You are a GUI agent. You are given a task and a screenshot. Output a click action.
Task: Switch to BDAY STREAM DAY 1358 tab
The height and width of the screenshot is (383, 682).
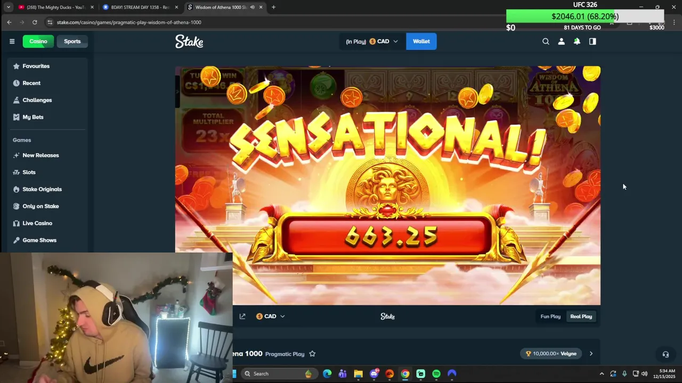coord(140,7)
